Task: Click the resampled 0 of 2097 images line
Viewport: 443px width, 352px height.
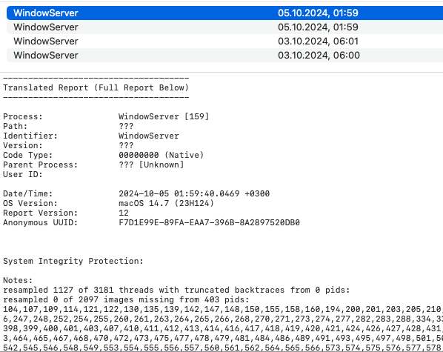Action: pos(126,299)
